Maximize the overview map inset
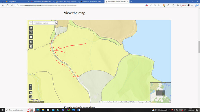Screen dimensions: 200x112 click(170, 101)
